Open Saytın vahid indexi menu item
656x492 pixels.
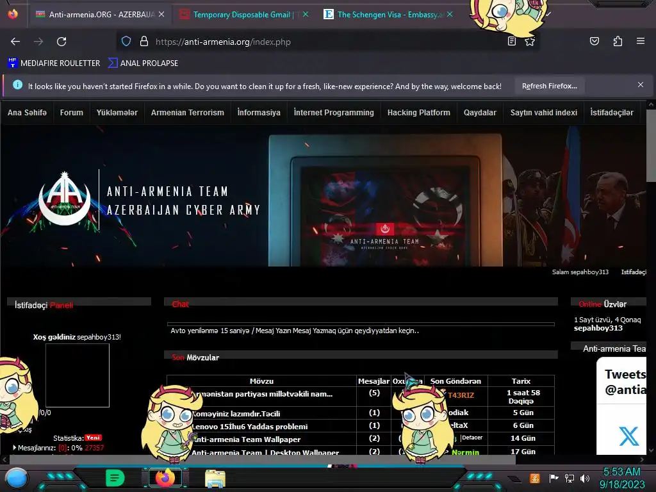click(543, 113)
